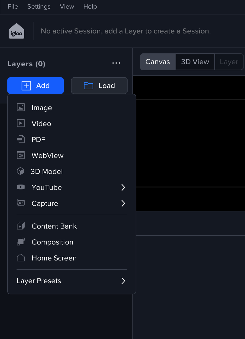Open Content Bank via its icon
Image resolution: width=245 pixels, height=339 pixels.
click(21, 226)
